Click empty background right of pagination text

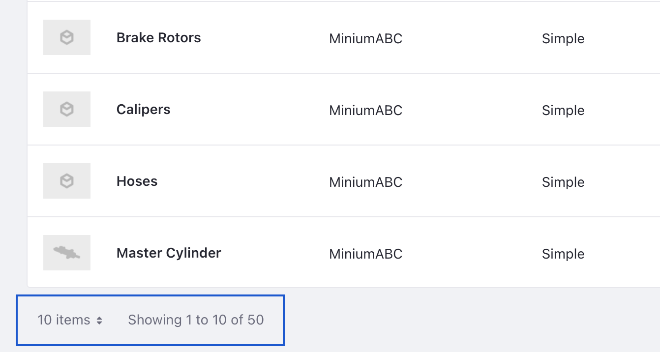(467, 320)
